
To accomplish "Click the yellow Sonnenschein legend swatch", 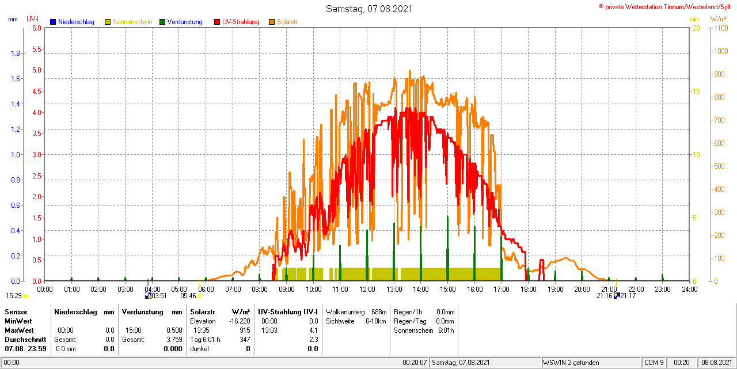I will pos(108,22).
